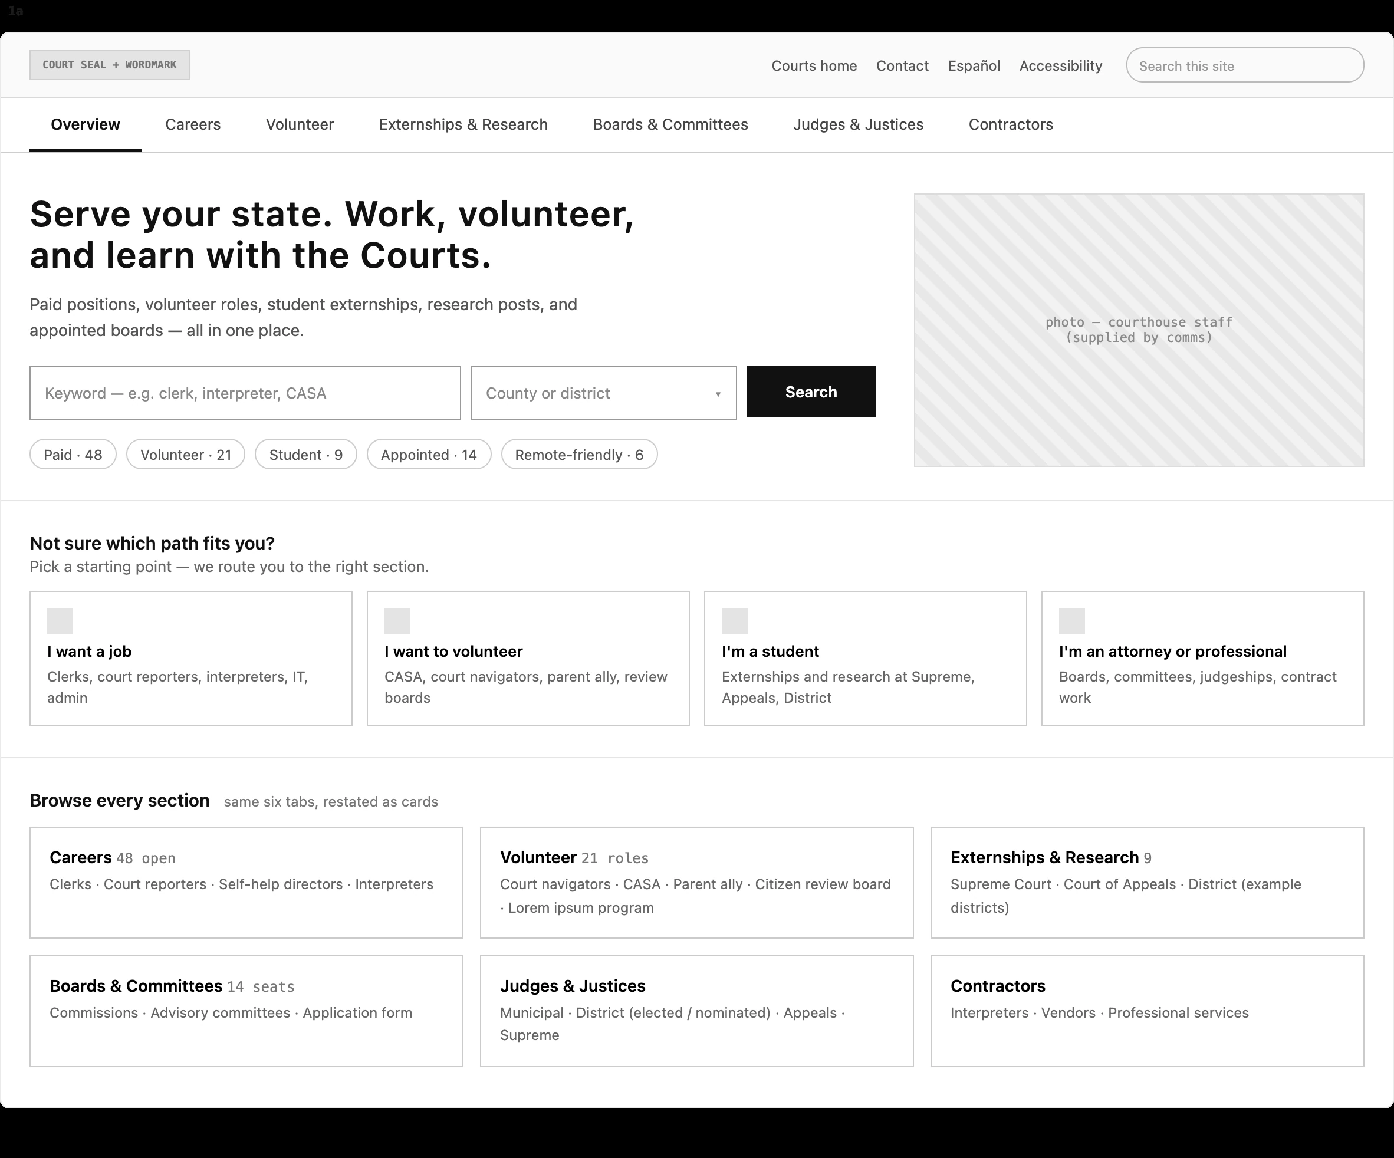Choose I'm an attorney or professional card
The height and width of the screenshot is (1158, 1394).
[x=1203, y=658]
